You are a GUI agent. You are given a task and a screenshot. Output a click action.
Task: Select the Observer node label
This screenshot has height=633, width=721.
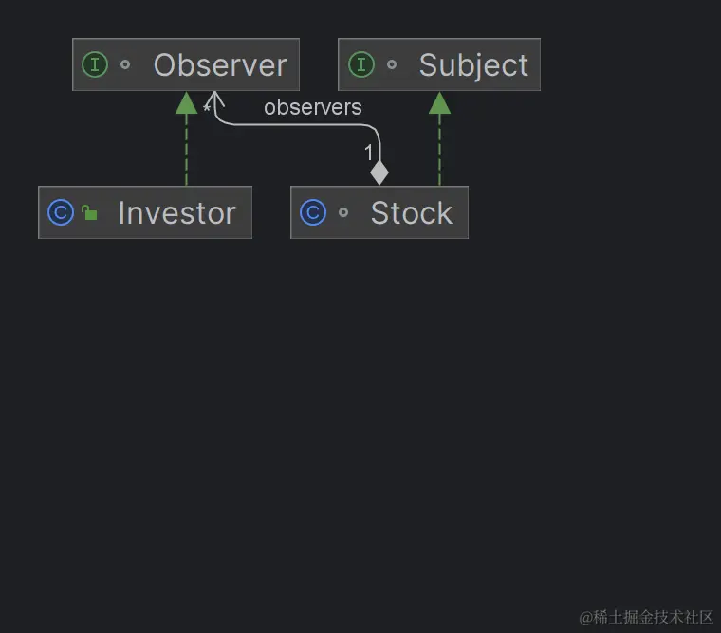[220, 65]
